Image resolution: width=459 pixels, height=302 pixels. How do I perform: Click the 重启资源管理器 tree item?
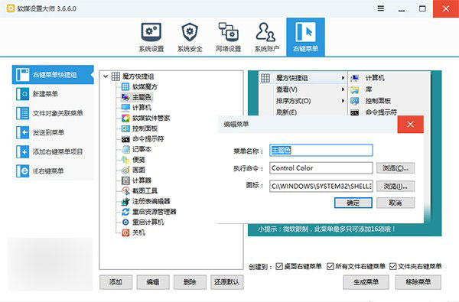coord(149,212)
